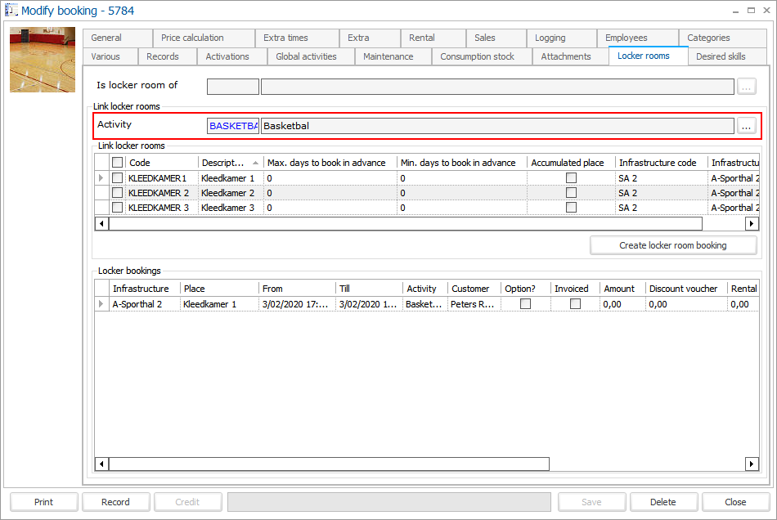
Task: Tick Accumulated place for KLEEDKAMER 3
Action: 571,208
